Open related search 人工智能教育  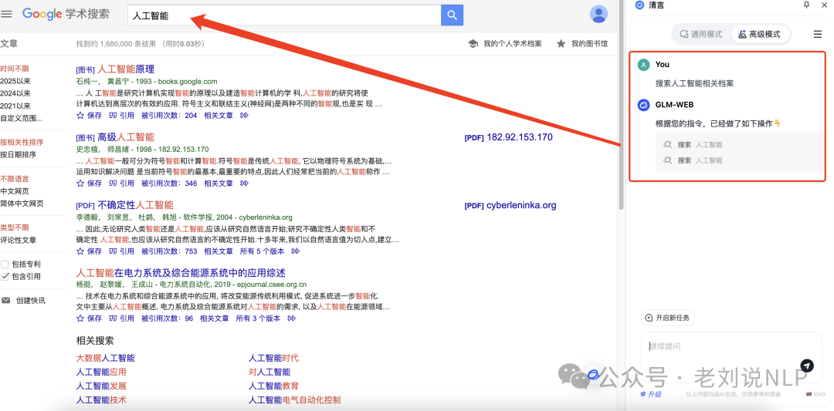click(x=273, y=386)
